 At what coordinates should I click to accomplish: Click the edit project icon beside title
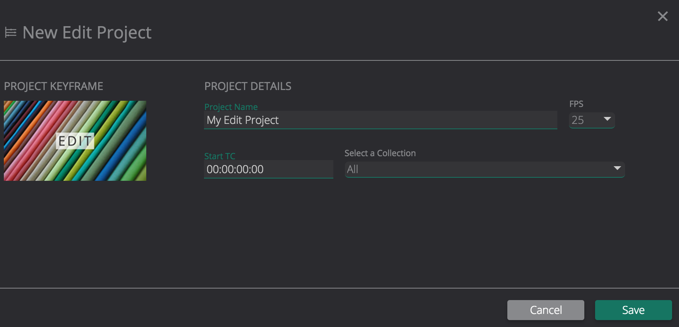(10, 33)
